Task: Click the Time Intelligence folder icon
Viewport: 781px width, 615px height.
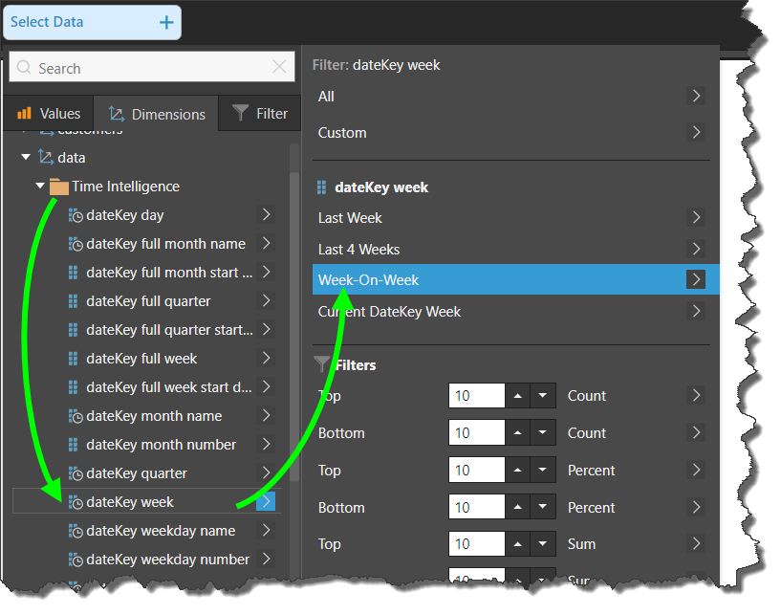Action: pyautogui.click(x=59, y=187)
